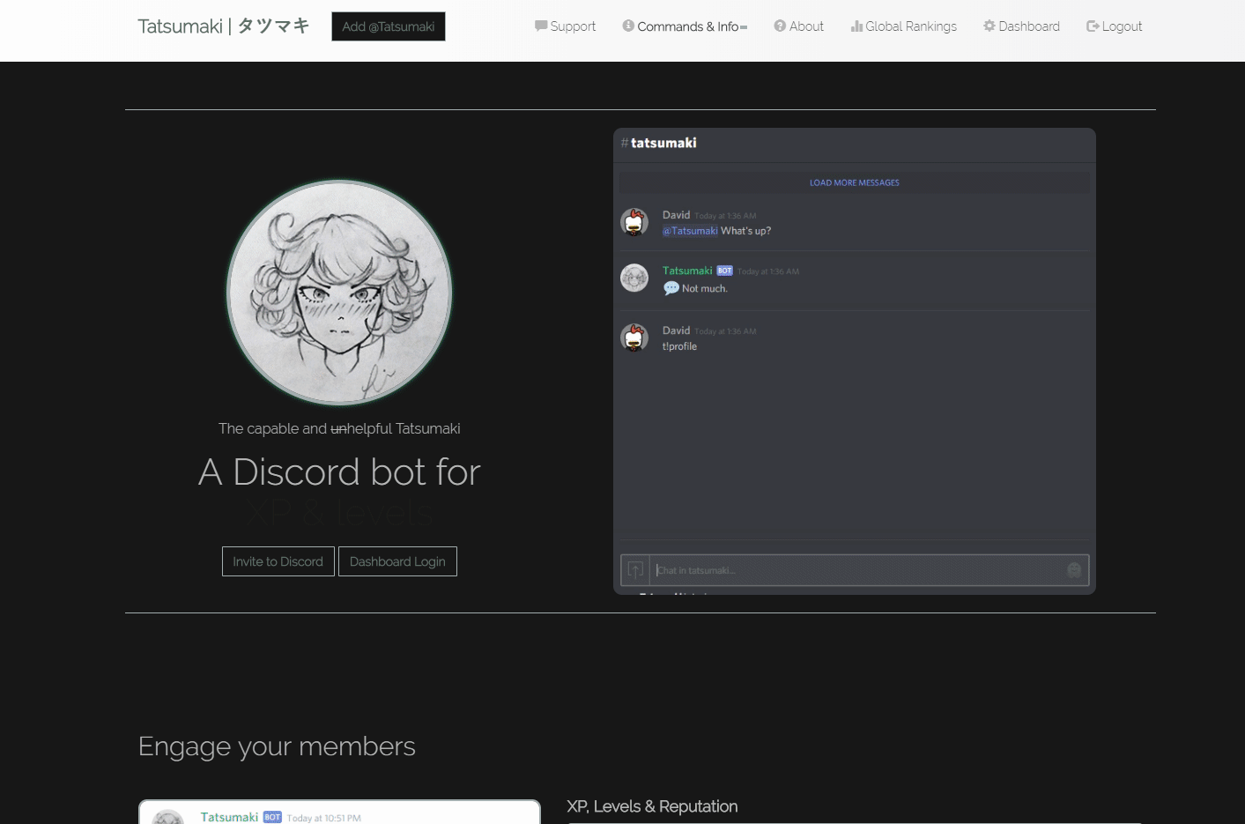Click LOAD MORE MESSAGES in the chat

[x=855, y=182]
